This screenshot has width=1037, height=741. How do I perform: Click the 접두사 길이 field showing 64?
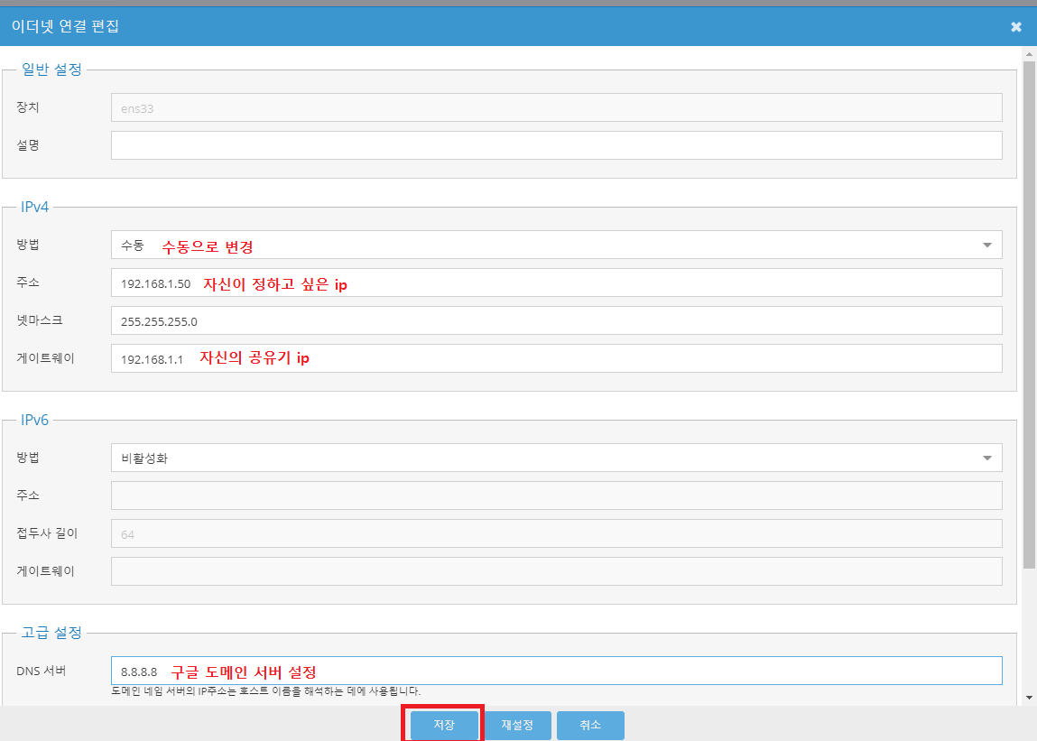pos(556,533)
